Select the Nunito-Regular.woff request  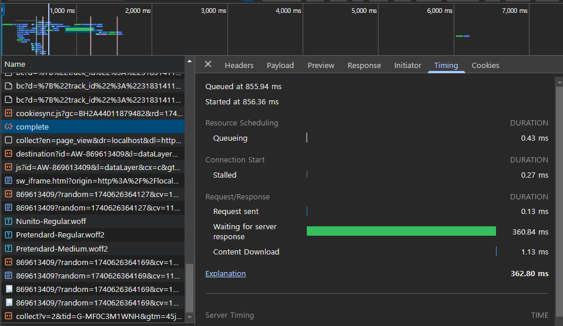(93, 222)
